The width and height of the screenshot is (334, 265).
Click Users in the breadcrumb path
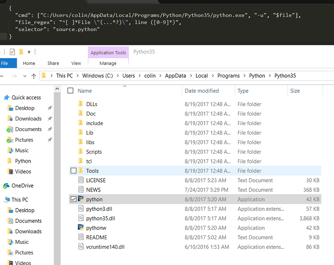coord(129,76)
